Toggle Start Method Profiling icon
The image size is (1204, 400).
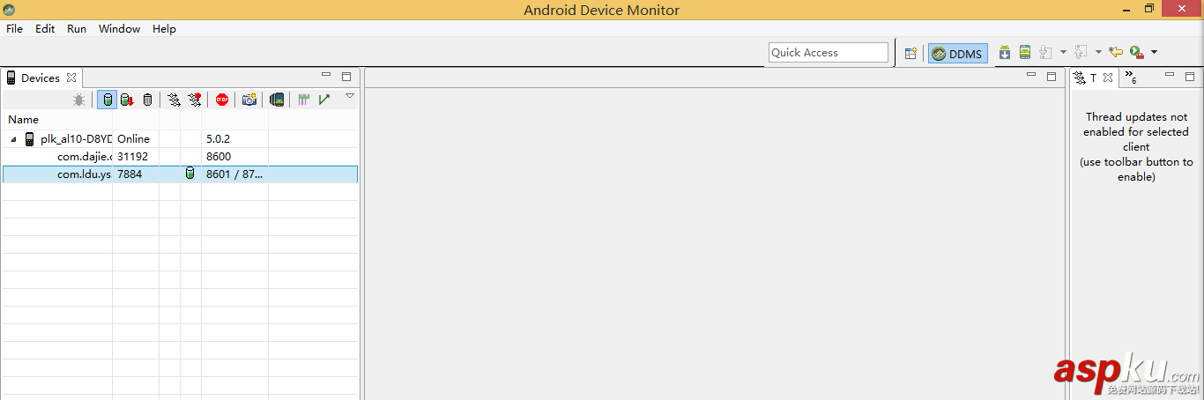click(194, 100)
